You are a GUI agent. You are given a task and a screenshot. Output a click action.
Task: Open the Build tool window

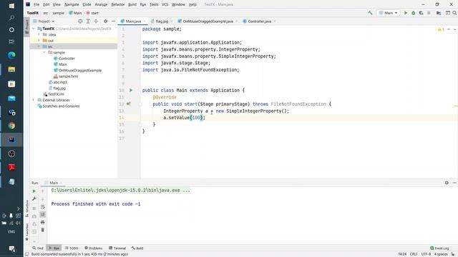point(137,248)
